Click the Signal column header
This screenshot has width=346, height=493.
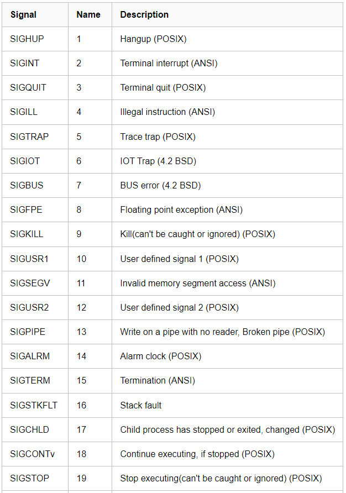[23, 15]
